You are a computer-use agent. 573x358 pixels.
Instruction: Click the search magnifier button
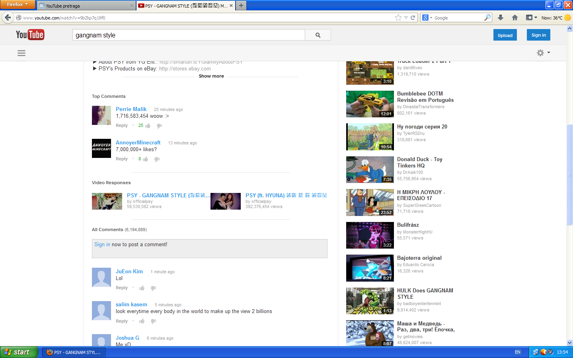tap(318, 35)
